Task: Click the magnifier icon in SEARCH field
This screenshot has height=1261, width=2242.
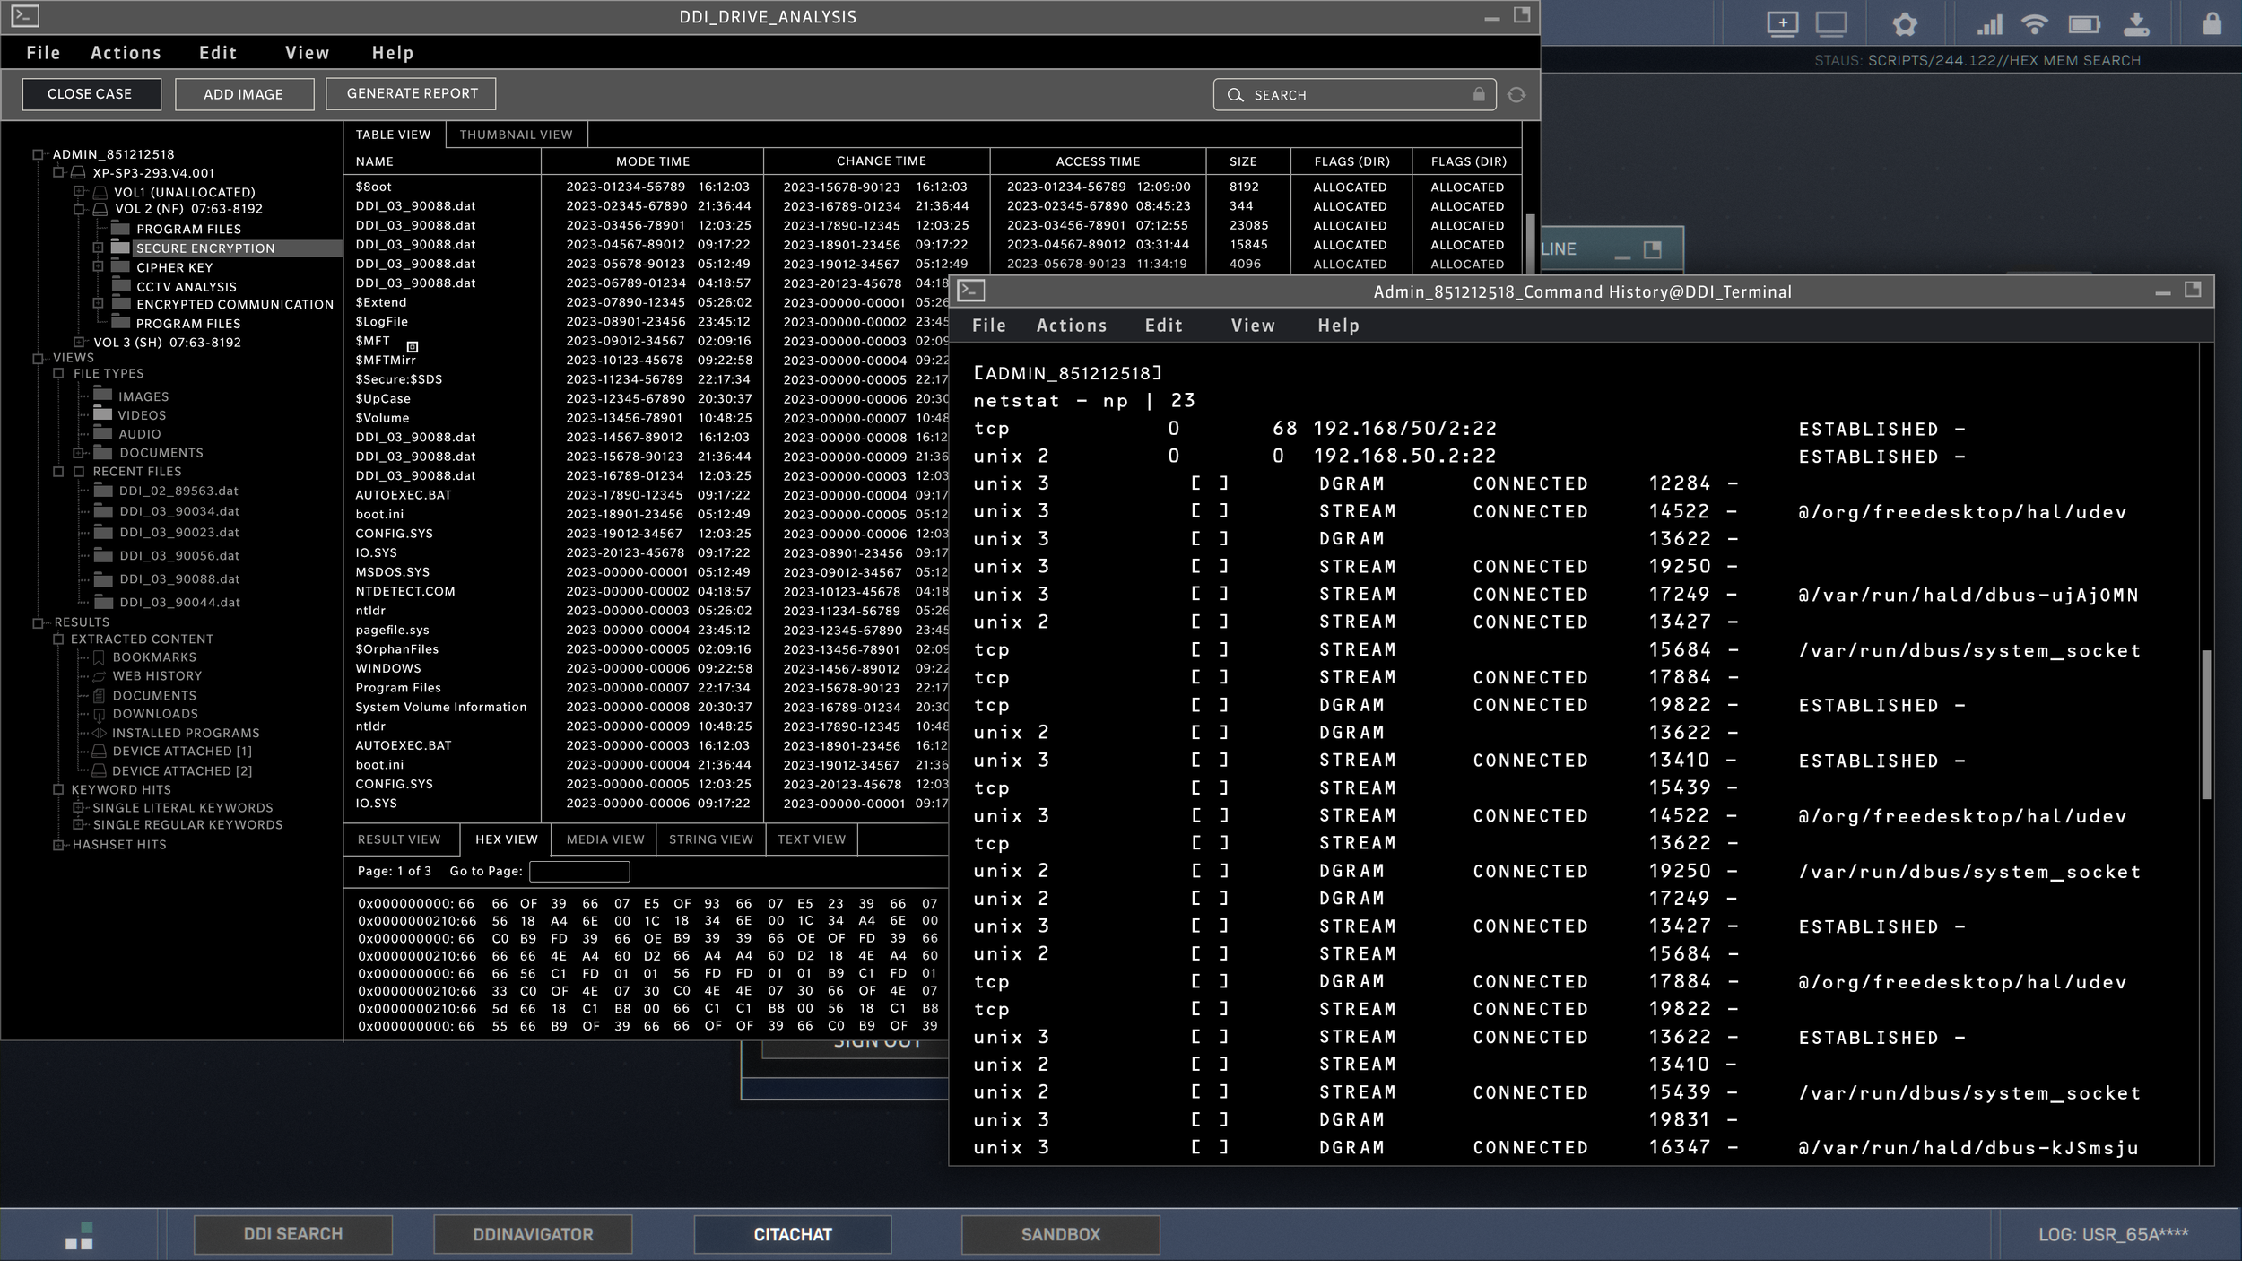Action: click(1235, 95)
